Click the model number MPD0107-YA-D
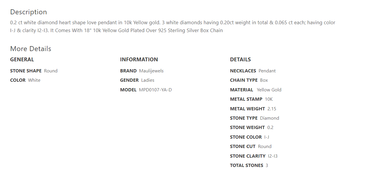 tap(155, 90)
